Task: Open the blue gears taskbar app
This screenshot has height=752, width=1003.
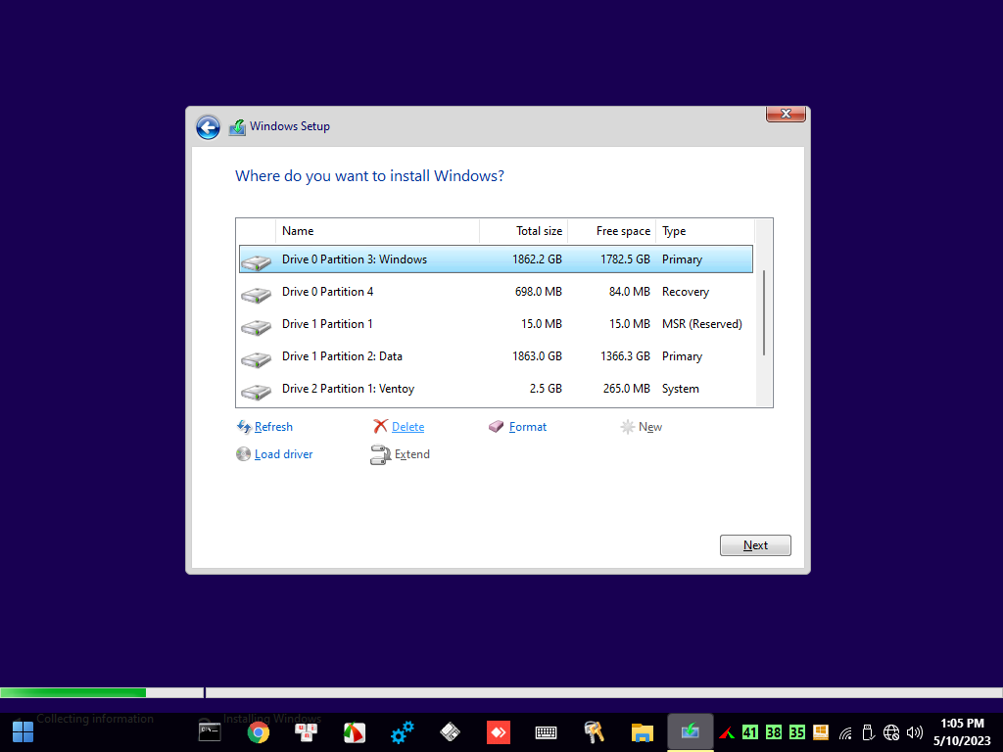Action: point(403,732)
